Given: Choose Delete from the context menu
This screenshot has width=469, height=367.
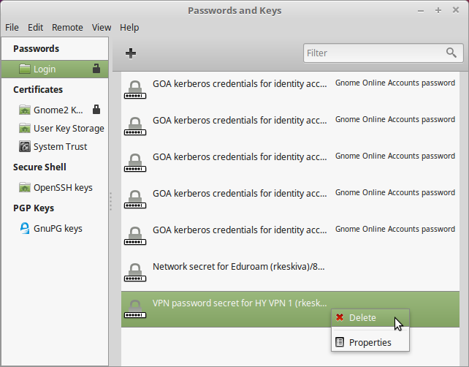Looking at the screenshot, I should pos(370,317).
